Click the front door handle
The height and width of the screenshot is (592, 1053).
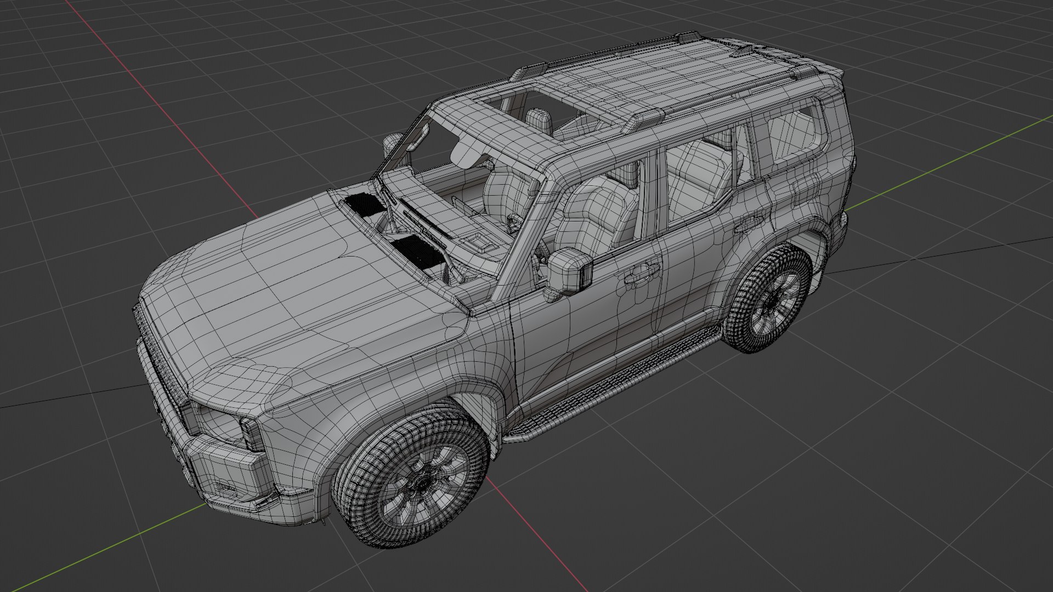642,273
